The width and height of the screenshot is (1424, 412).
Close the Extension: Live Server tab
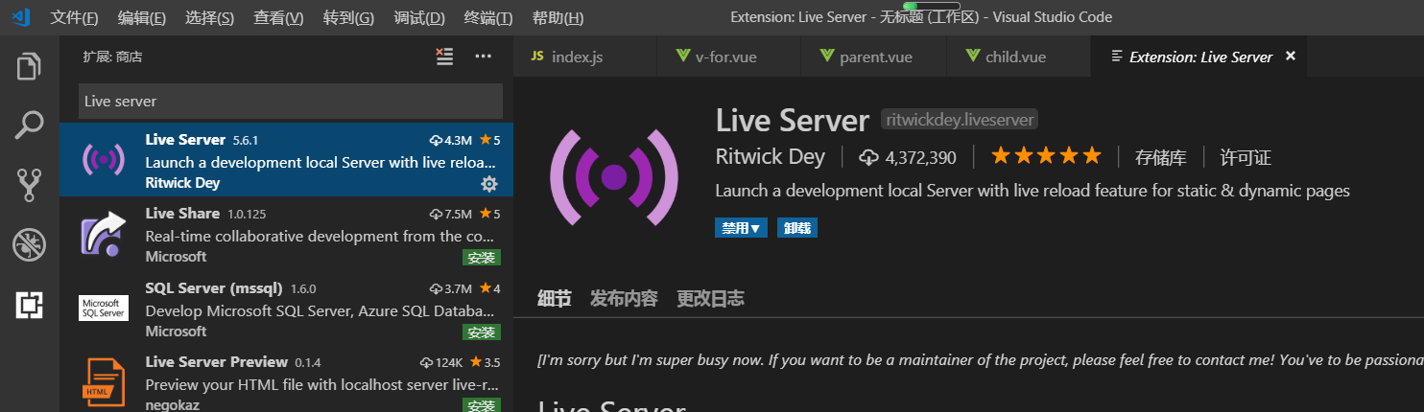click(x=1291, y=57)
